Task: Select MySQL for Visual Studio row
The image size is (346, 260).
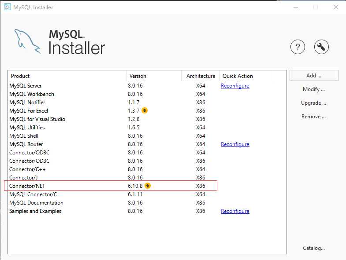Action: coord(147,119)
